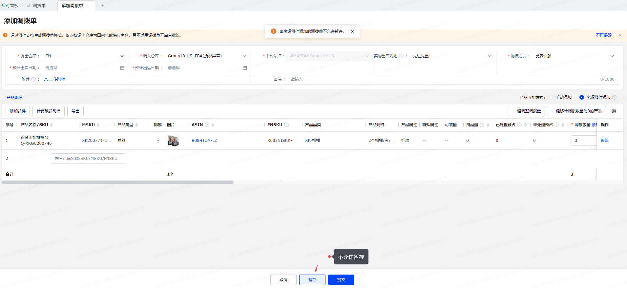Viewport: 627px width, 288px height.
Task: Open the 调入仓库 dropdown
Action: [244, 56]
